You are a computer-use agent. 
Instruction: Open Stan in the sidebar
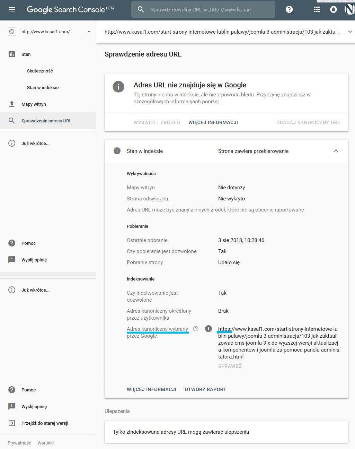pos(26,54)
